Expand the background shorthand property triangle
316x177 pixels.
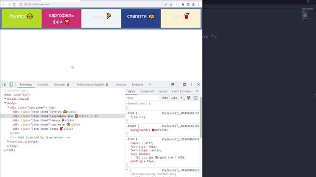tap(150, 130)
